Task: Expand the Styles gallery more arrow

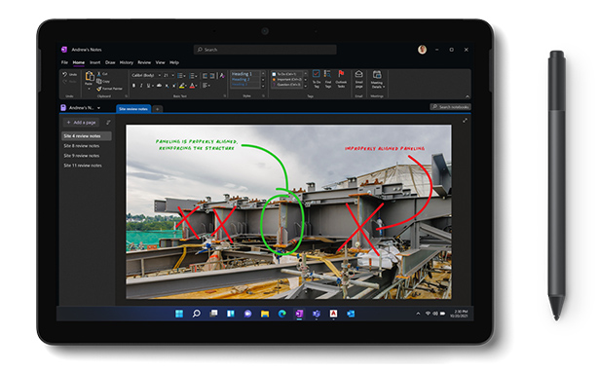Action: (263, 87)
